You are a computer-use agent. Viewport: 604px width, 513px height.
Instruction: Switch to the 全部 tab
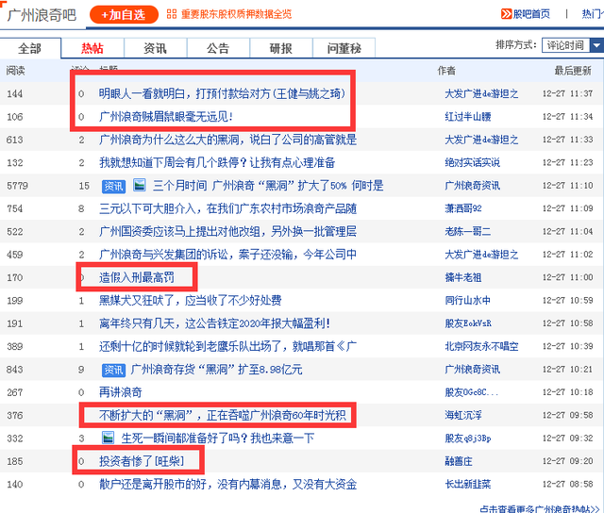coord(30,48)
